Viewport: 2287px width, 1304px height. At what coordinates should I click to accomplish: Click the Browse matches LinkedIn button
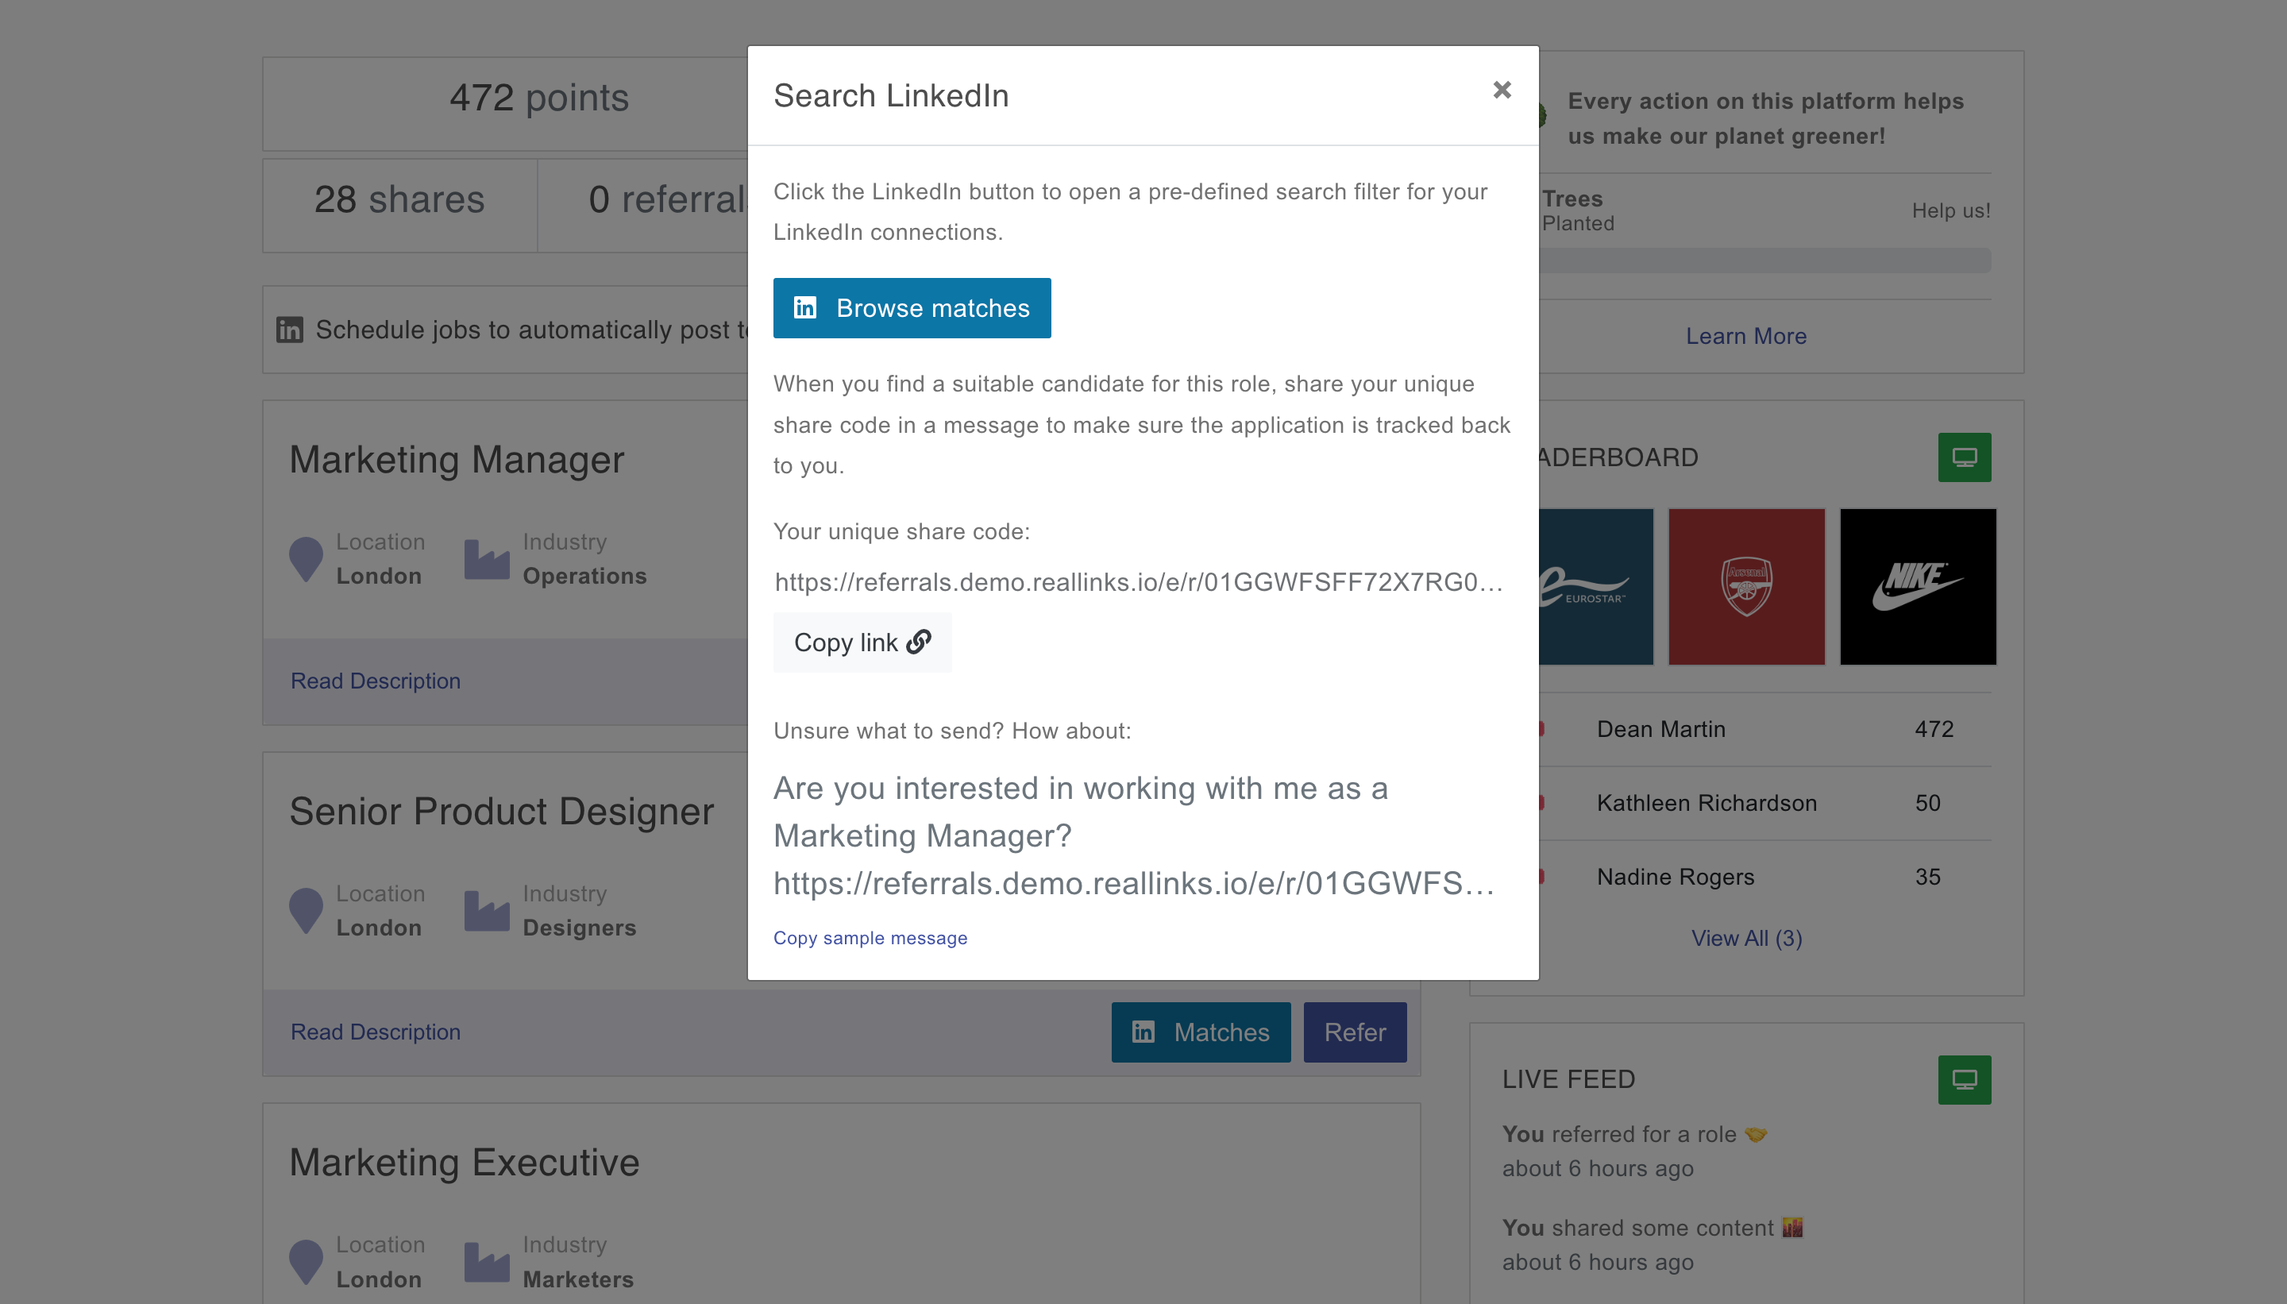pyautogui.click(x=912, y=308)
